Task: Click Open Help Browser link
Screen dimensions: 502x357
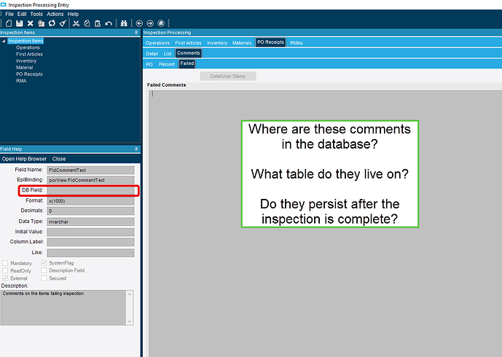Action: (x=24, y=159)
